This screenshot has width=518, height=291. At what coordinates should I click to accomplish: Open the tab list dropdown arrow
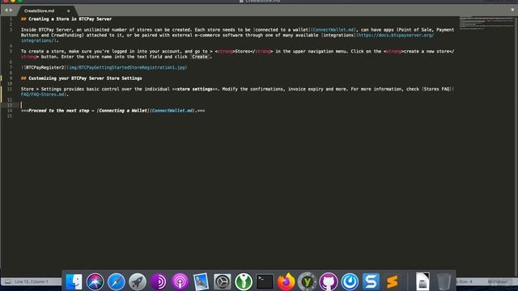point(512,11)
